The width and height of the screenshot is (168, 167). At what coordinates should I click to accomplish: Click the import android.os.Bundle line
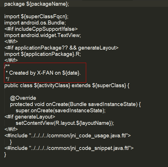pyautogui.click(x=35, y=23)
